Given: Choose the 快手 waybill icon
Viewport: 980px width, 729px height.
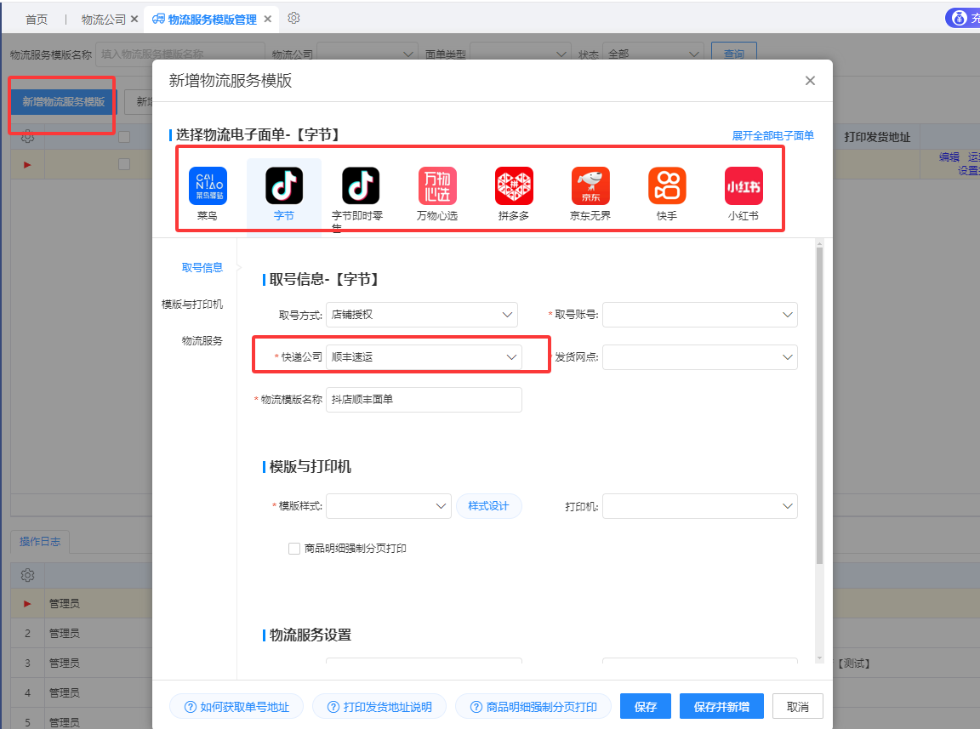Looking at the screenshot, I should 667,185.
